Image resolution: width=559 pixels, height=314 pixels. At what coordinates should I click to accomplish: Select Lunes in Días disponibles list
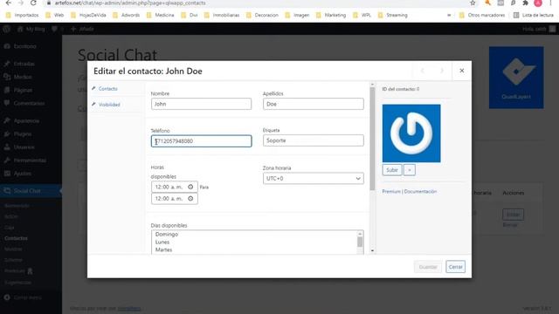pos(162,242)
